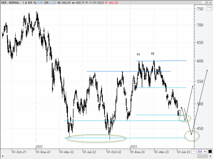Click the '01-Oct-22' date axis label
This screenshot has width=213, height=159.
click(x=114, y=152)
